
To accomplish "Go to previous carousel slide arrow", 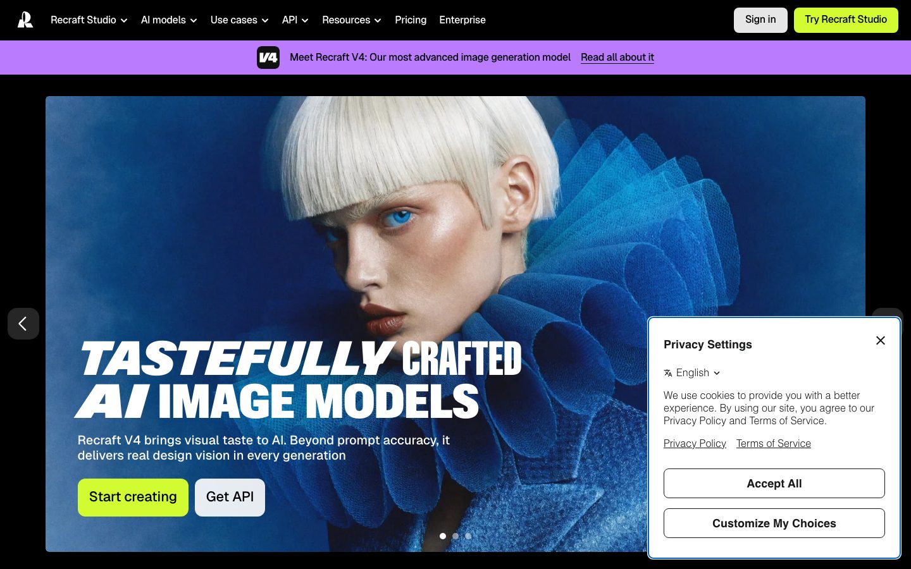I will 23,324.
